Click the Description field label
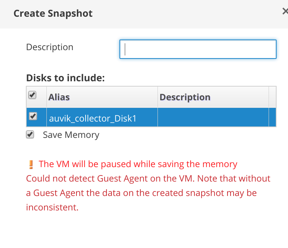The image size is (288, 248). click(x=49, y=47)
